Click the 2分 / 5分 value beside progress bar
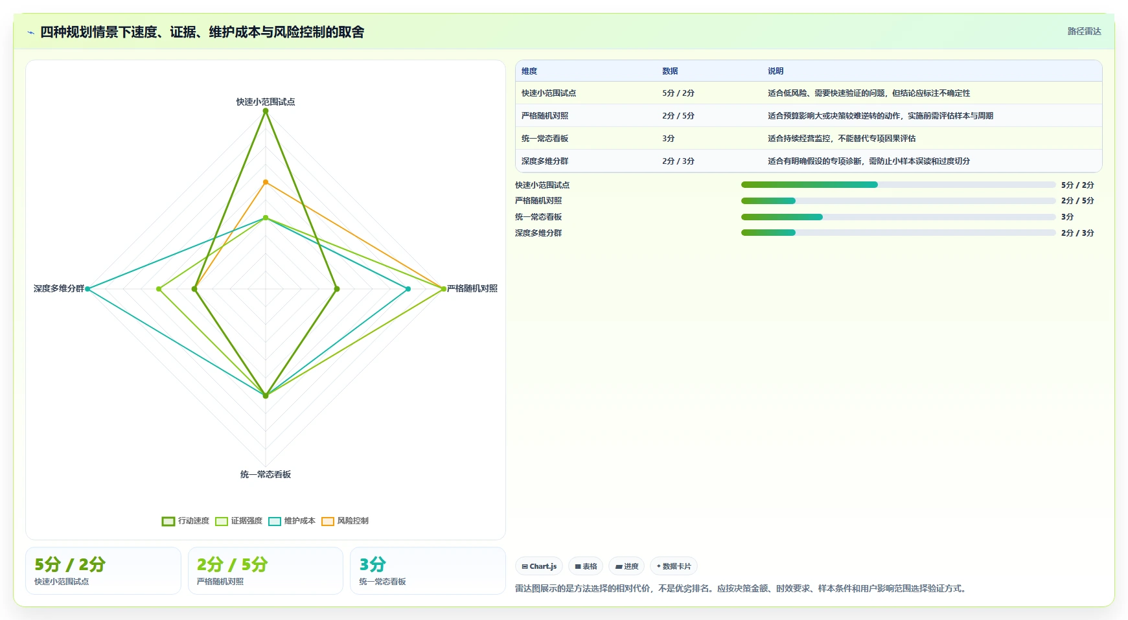This screenshot has width=1128, height=620. pyautogui.click(x=1077, y=201)
